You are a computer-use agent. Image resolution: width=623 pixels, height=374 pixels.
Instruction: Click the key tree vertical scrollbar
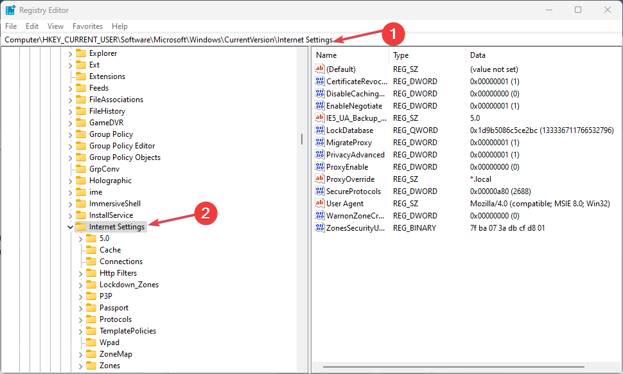point(302,139)
